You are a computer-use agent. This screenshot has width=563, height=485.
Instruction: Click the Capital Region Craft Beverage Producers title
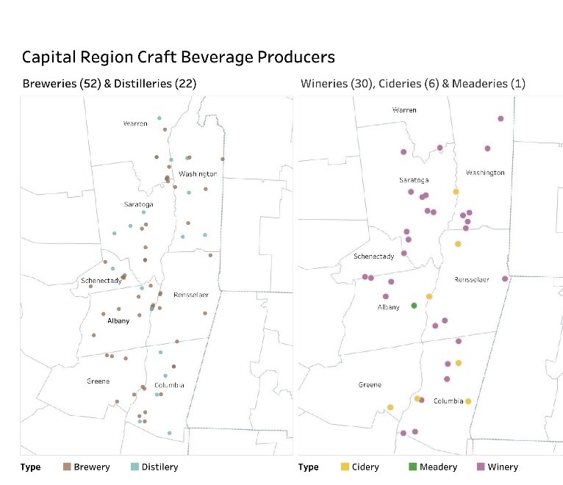point(178,57)
